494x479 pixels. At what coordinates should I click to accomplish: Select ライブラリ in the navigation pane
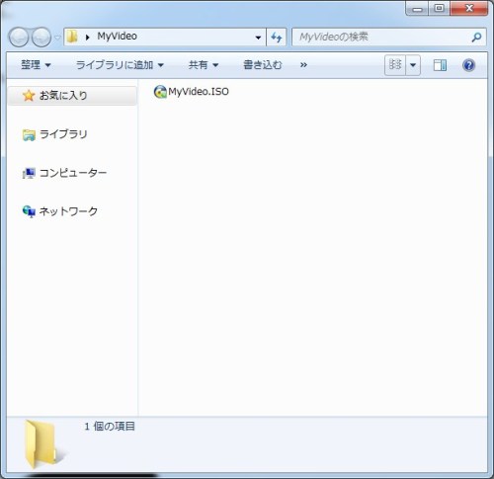pos(63,134)
